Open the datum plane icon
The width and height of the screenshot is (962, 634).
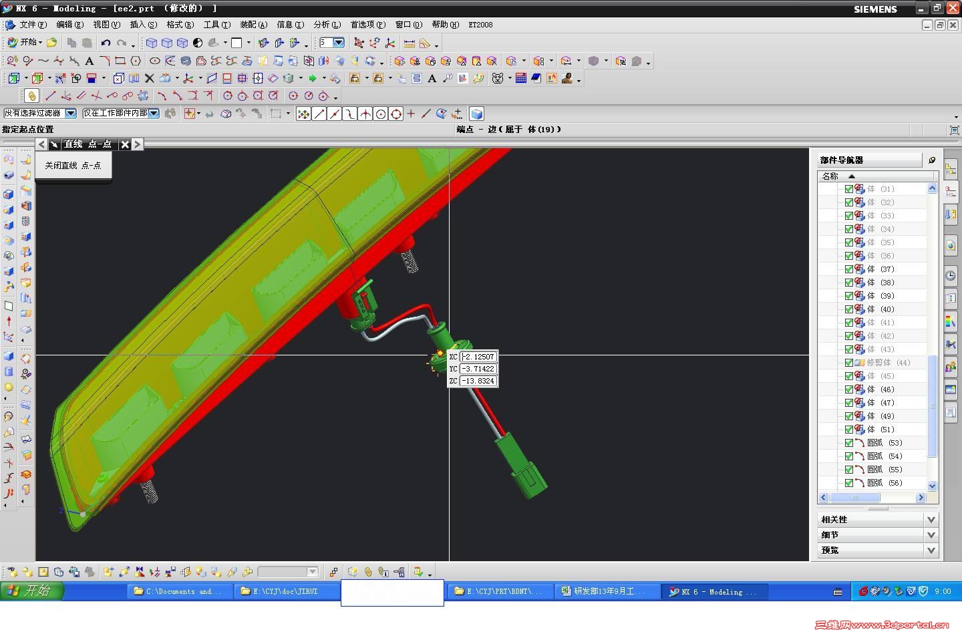pos(212,78)
